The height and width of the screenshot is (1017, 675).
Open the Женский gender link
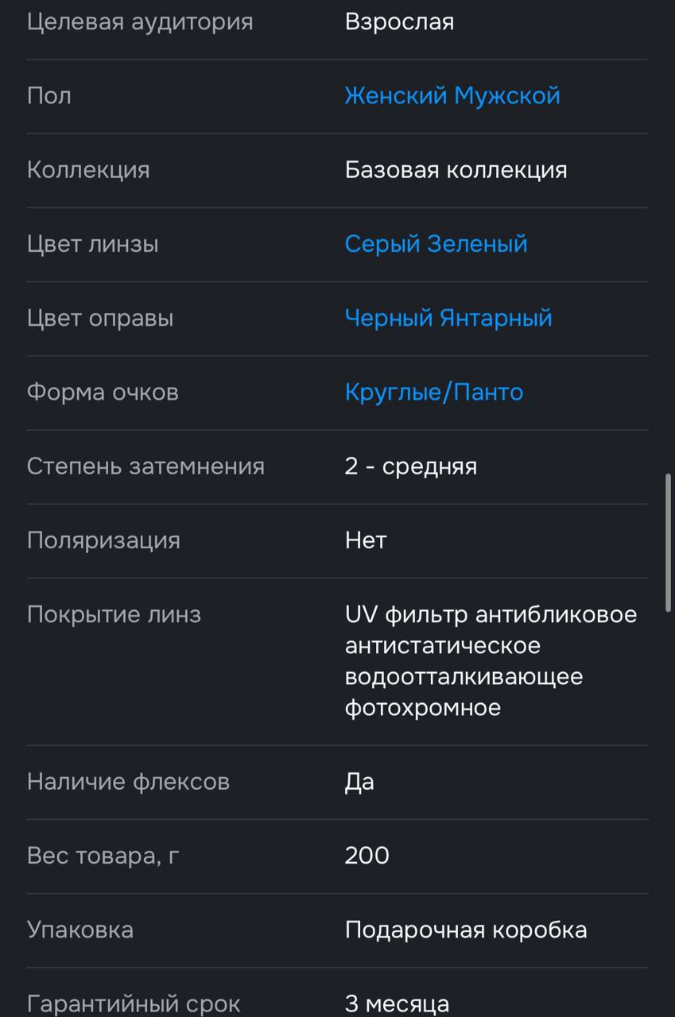[x=396, y=96]
